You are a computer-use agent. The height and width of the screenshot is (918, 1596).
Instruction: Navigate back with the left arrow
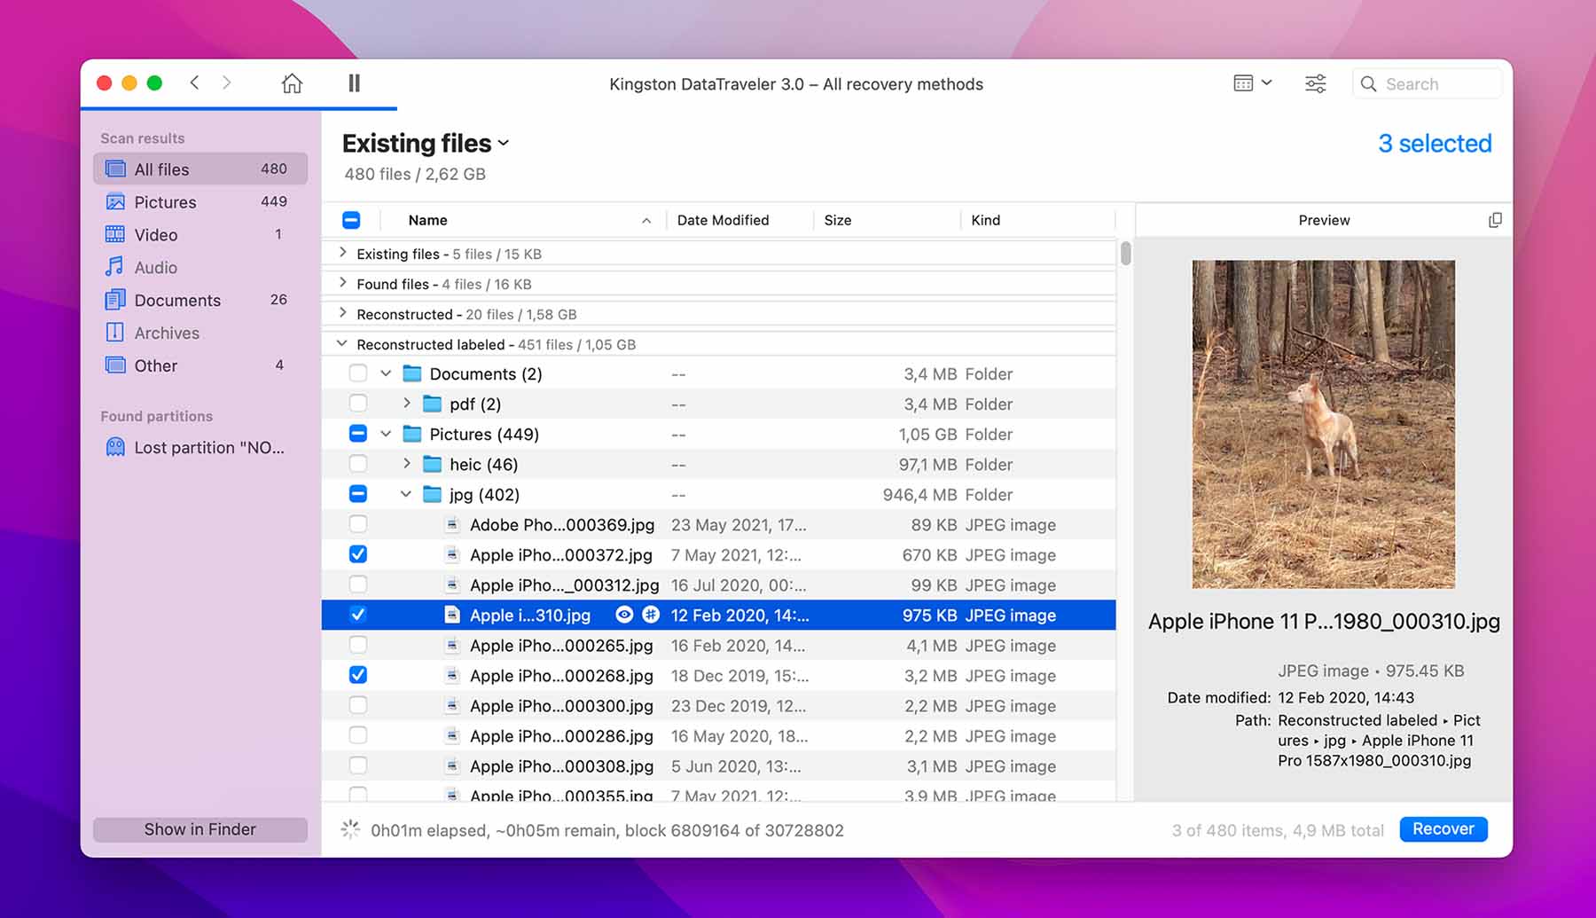pyautogui.click(x=194, y=83)
